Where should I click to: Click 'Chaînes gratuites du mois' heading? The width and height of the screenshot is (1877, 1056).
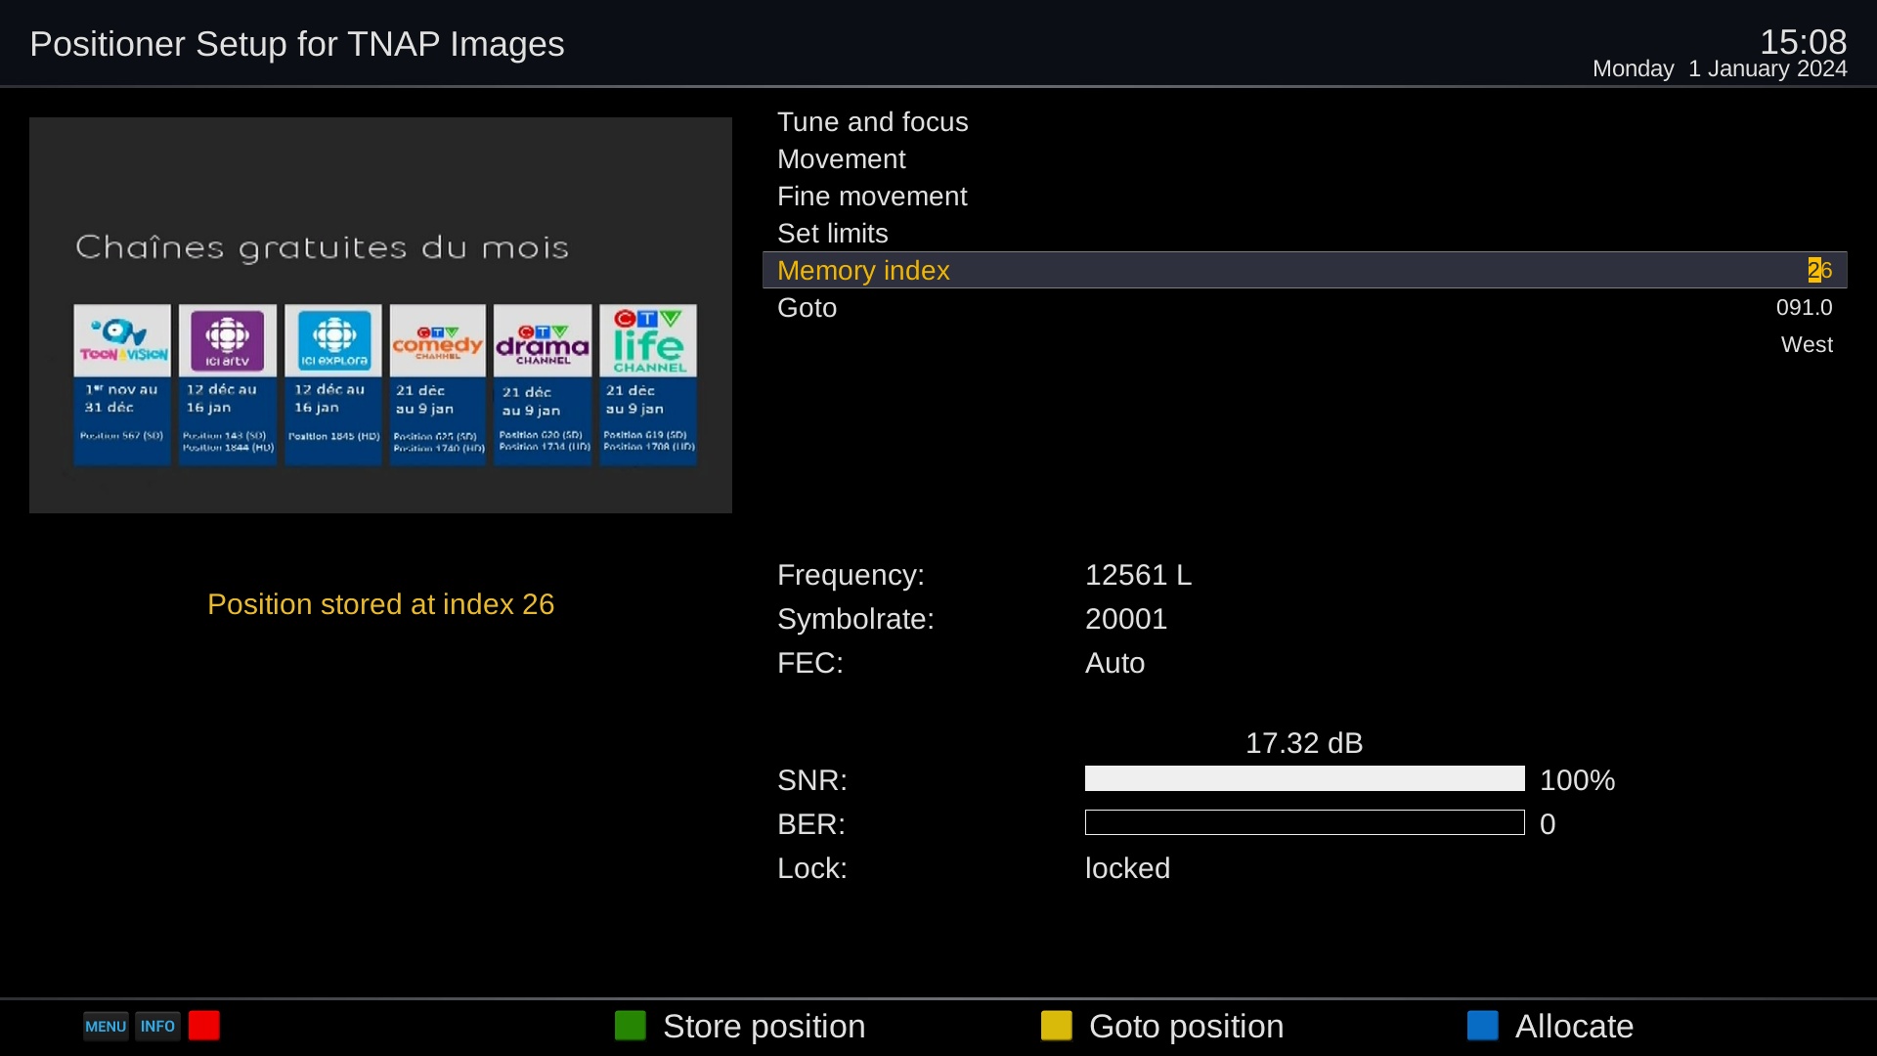(322, 247)
